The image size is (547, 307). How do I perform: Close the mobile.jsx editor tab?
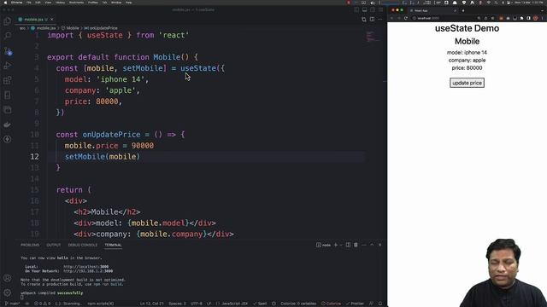click(51, 19)
